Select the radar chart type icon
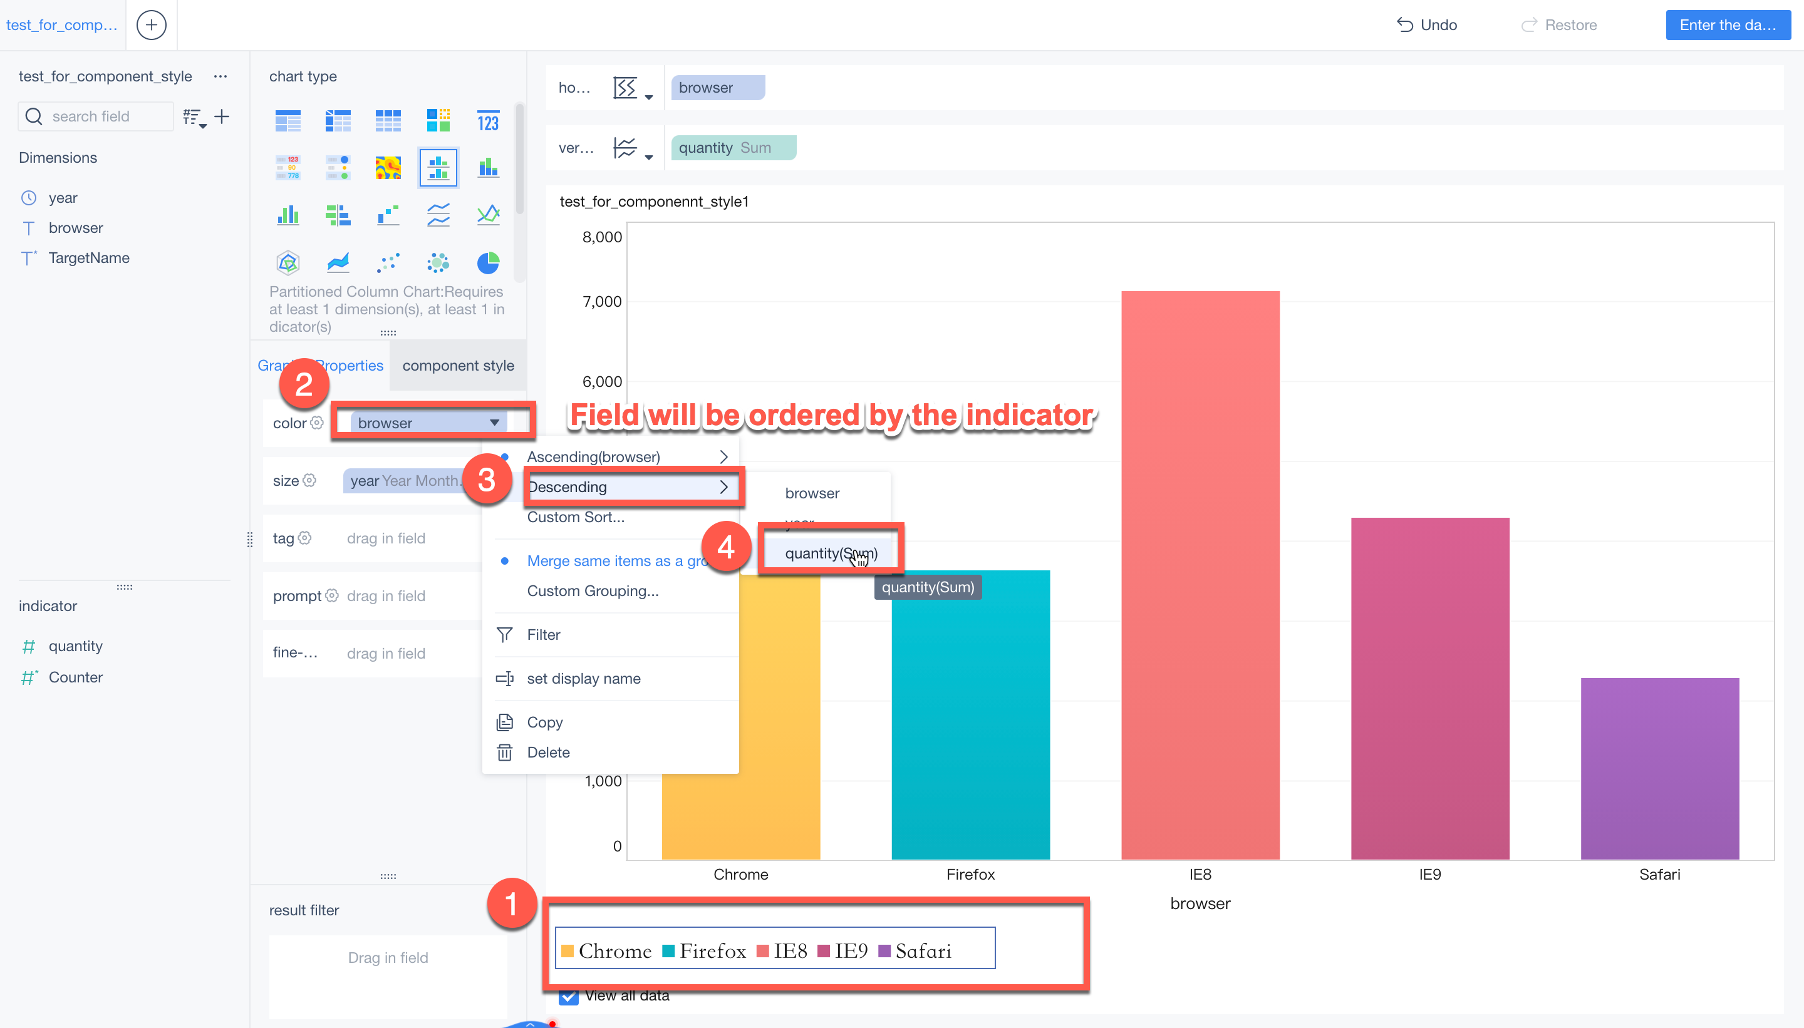Screen dimensions: 1804x1028 (288, 263)
